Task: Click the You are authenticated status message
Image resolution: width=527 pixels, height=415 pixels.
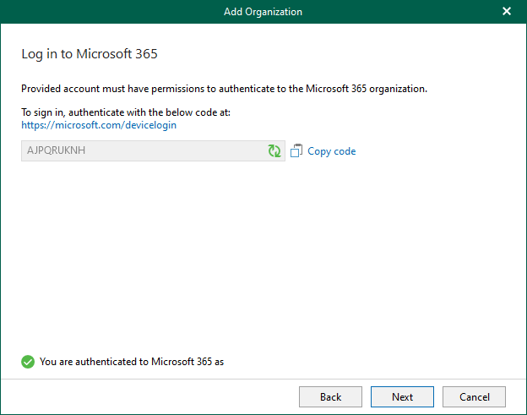Action: pos(131,362)
